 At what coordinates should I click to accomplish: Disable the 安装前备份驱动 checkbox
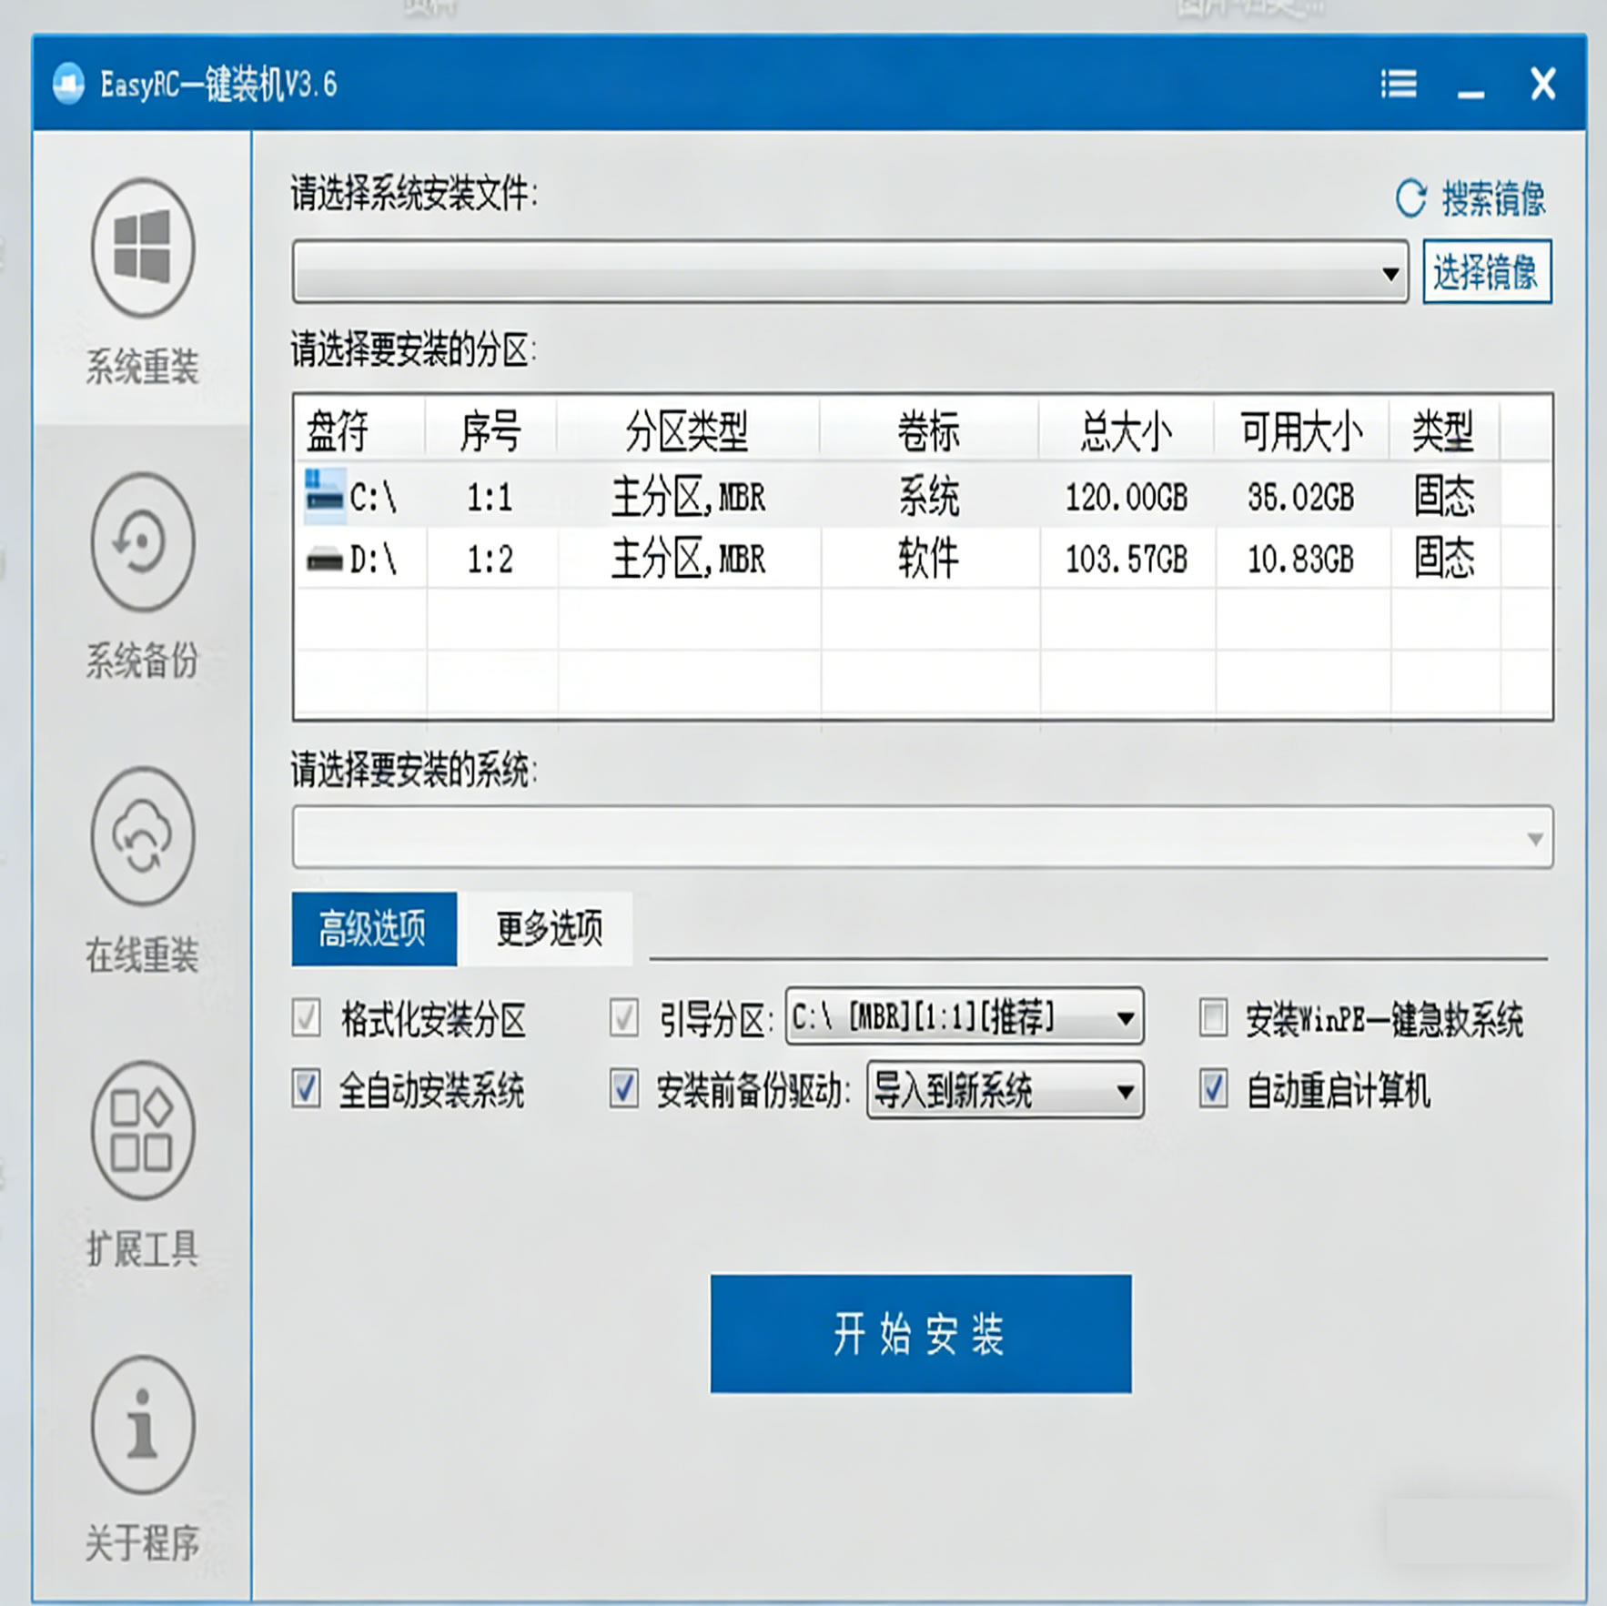pyautogui.click(x=623, y=1089)
